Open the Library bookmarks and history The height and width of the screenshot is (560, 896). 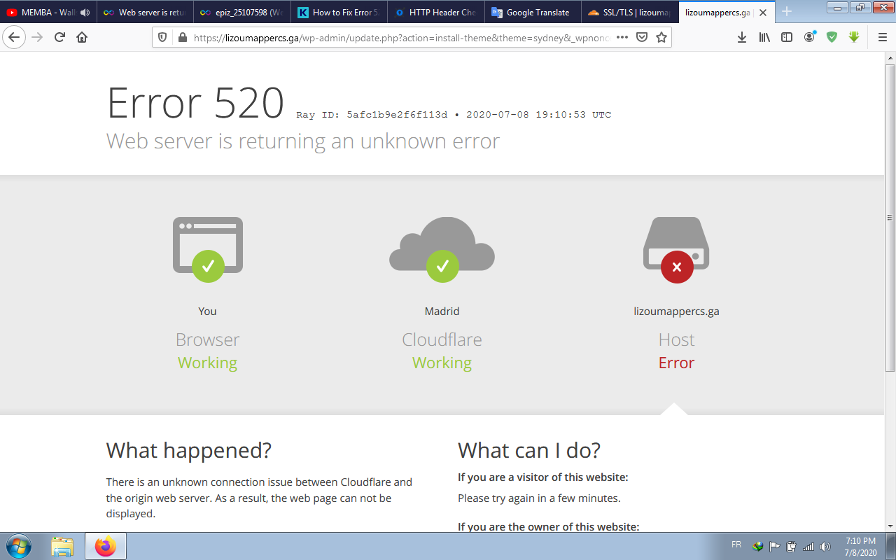[764, 38]
